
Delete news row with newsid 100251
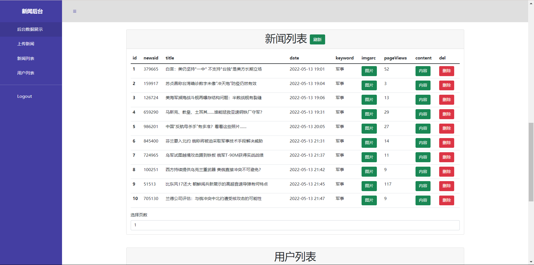447,172
